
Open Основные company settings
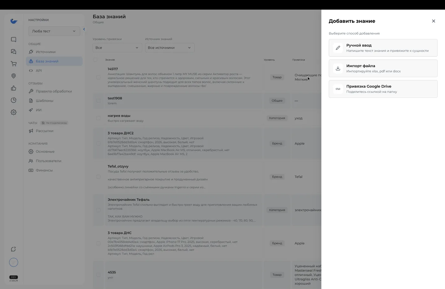54,151
